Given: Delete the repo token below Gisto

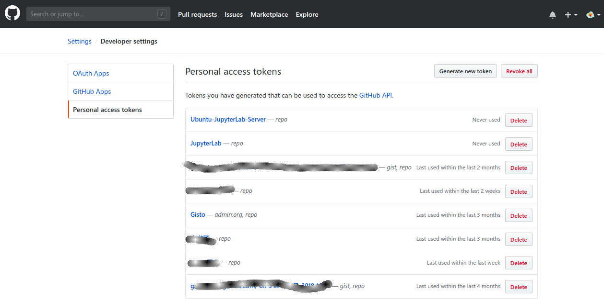Looking at the screenshot, I should tap(519, 239).
